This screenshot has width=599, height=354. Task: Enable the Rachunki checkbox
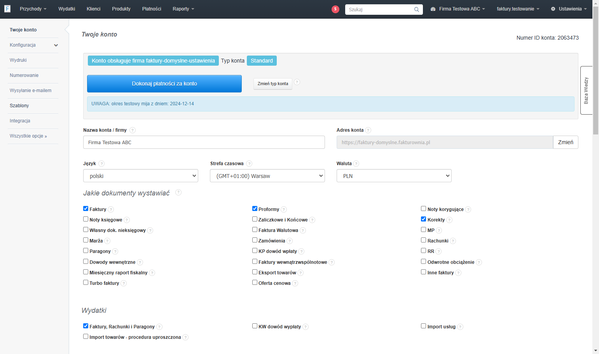[x=424, y=240]
